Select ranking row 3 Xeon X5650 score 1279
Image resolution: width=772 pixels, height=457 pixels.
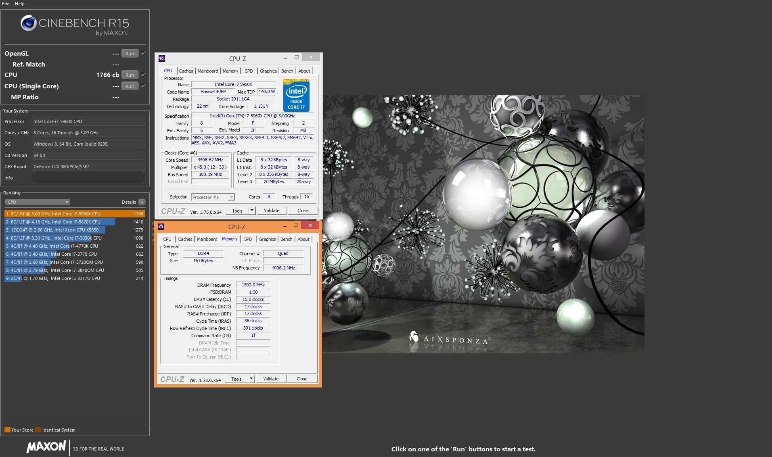[x=75, y=230]
